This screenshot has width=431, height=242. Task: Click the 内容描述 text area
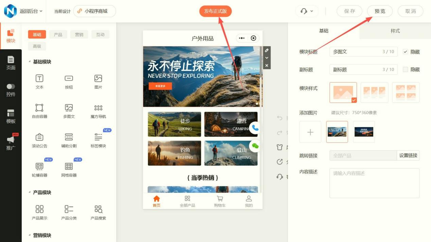pyautogui.click(x=374, y=183)
